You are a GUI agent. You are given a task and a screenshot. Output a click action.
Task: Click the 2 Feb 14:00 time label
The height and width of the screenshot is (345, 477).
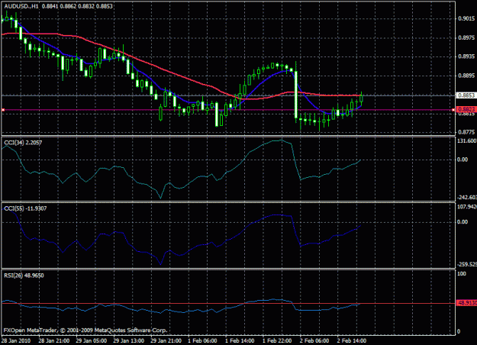coord(352,340)
